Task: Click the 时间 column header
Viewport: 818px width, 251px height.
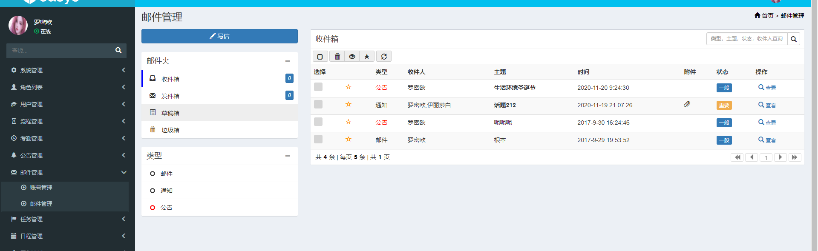Action: coord(583,72)
